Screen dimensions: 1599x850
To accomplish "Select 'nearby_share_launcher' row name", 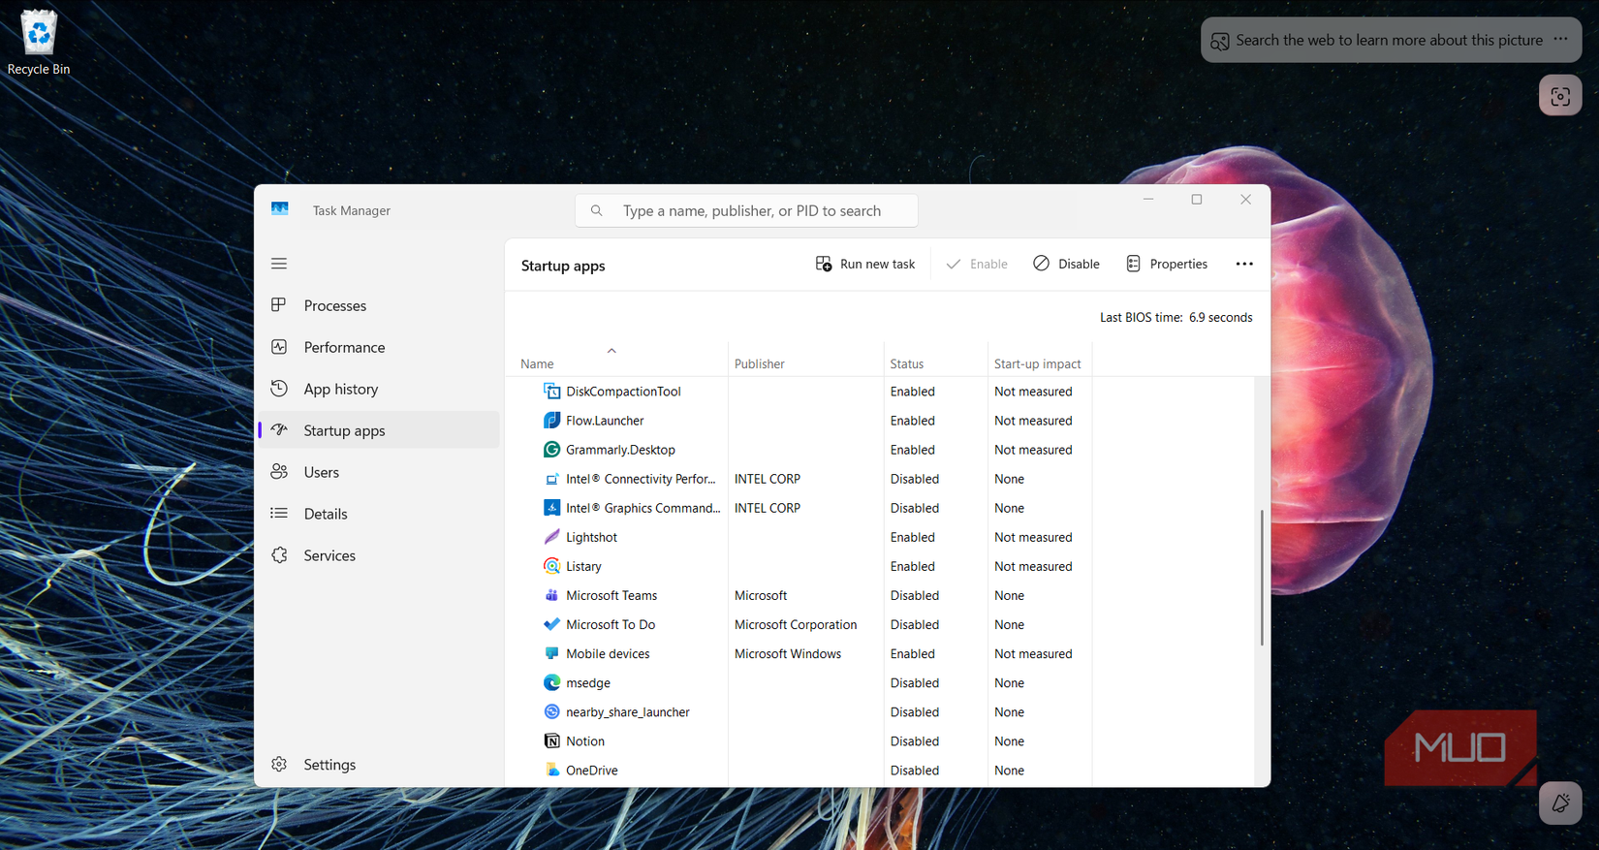I will pyautogui.click(x=628, y=711).
